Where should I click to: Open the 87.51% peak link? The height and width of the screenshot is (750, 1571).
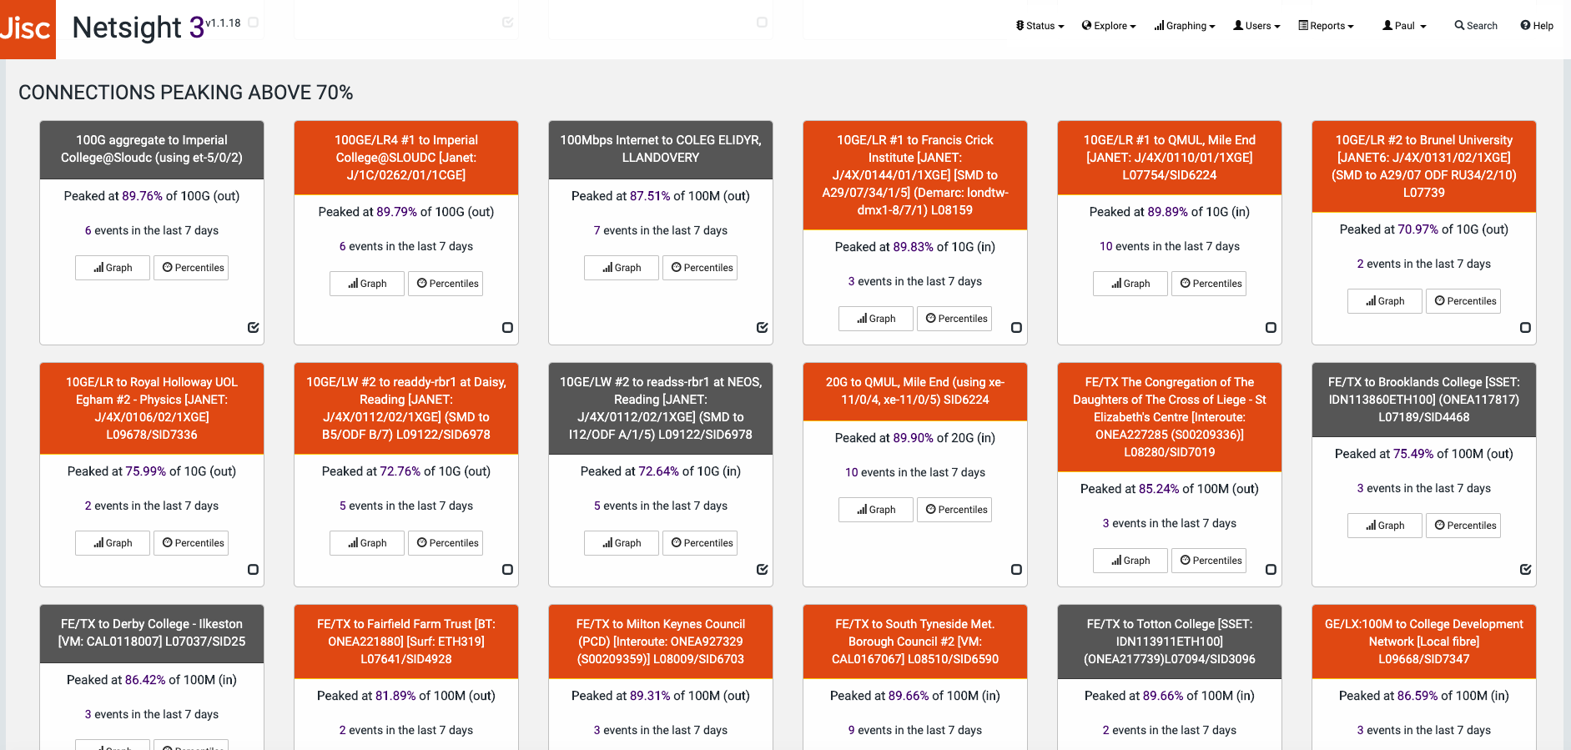pos(650,196)
